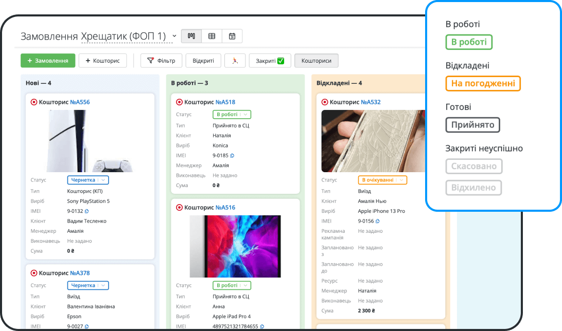Image resolution: width=562 pixels, height=331 pixels.
Task: Choose Прийнято status from the list
Action: (x=472, y=125)
